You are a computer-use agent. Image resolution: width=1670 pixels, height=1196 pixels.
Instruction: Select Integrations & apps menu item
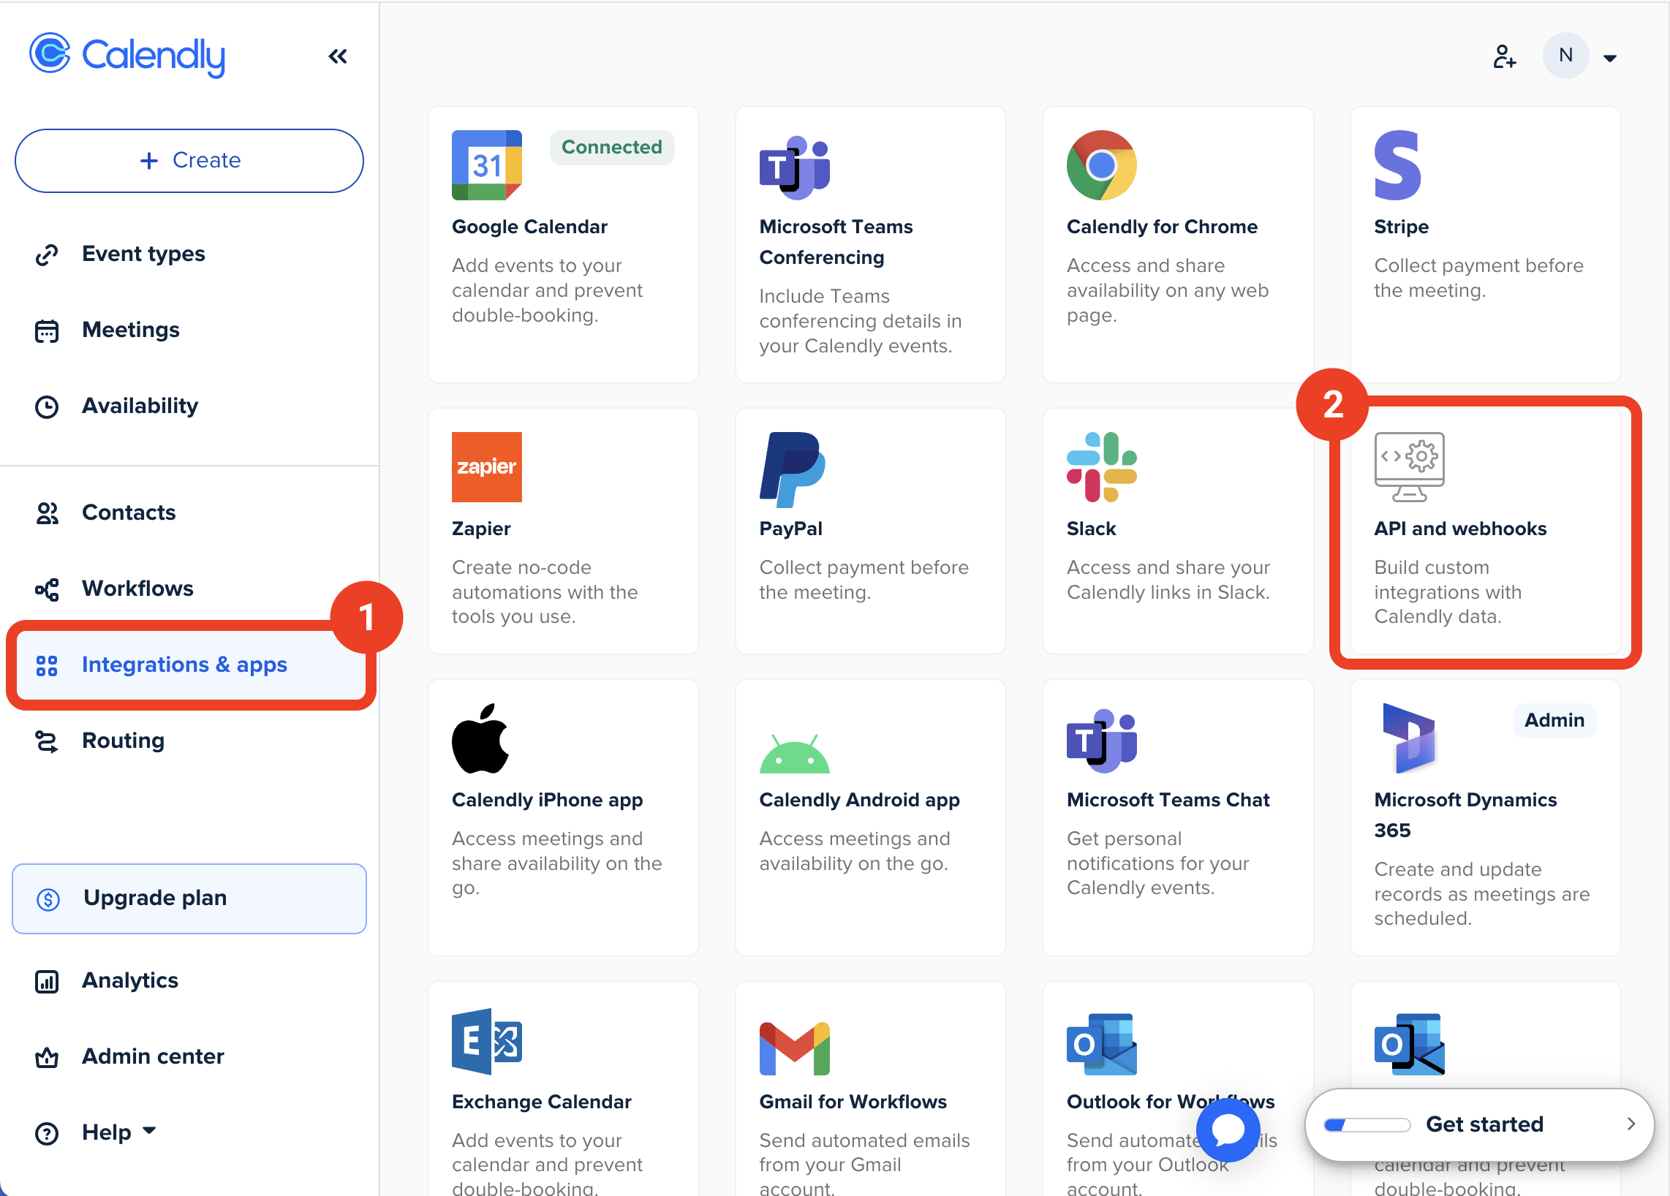(184, 665)
